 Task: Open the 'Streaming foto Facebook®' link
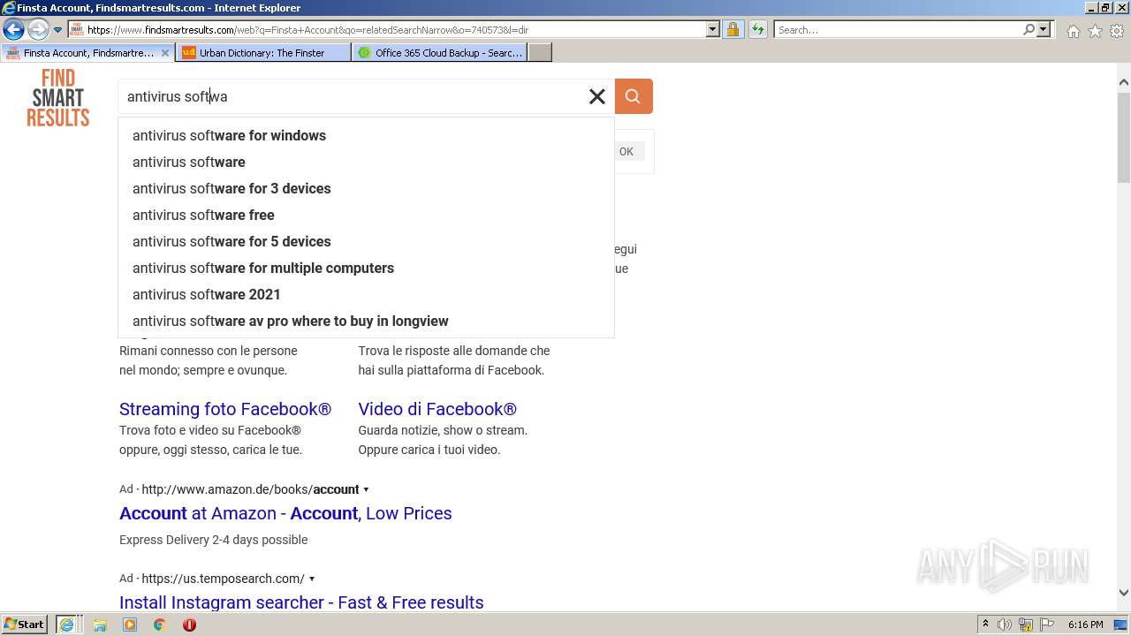tap(225, 409)
